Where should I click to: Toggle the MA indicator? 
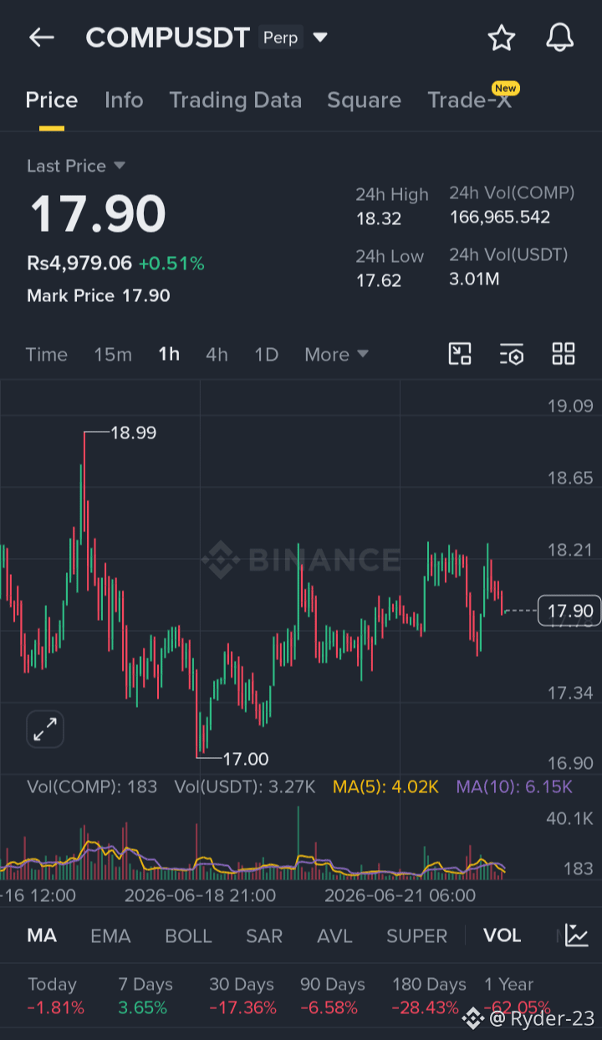[x=42, y=935]
